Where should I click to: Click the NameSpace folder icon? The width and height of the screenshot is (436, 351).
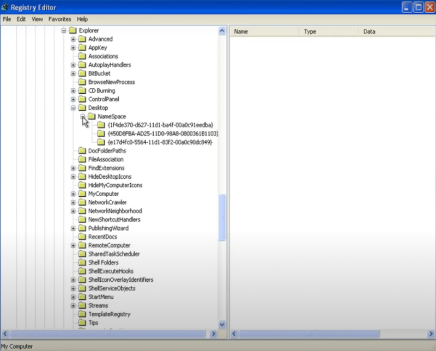tap(92, 117)
